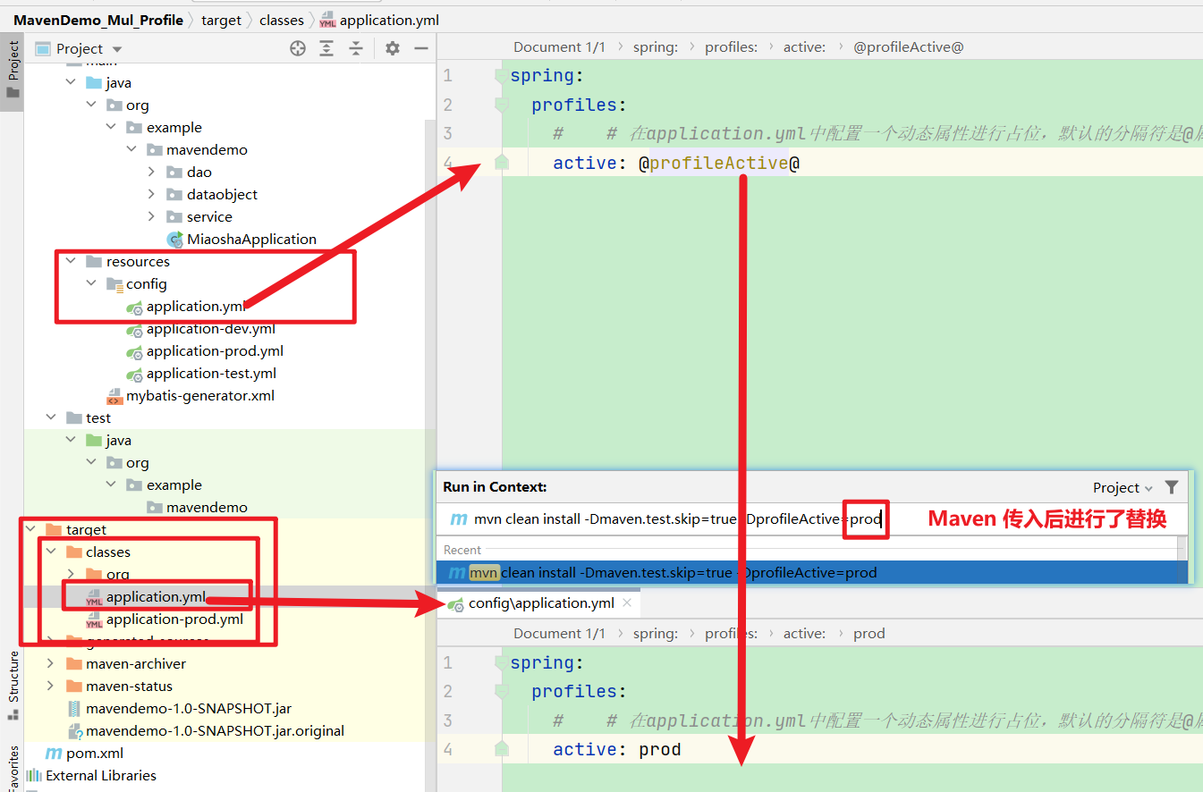
Task: Select application.yml under target classes
Action: click(146, 596)
